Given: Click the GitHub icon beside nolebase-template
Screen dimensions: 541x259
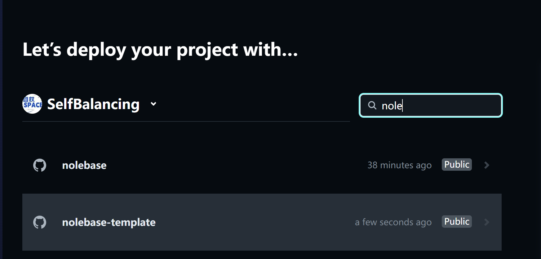Looking at the screenshot, I should click(40, 222).
